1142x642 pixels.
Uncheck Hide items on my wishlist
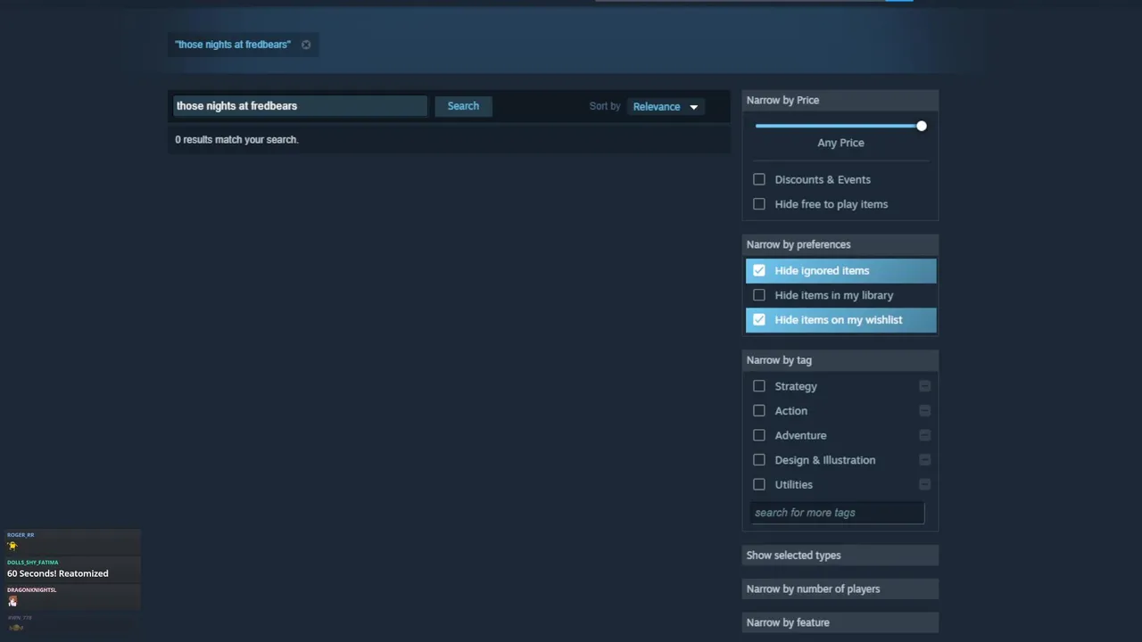pyautogui.click(x=759, y=319)
